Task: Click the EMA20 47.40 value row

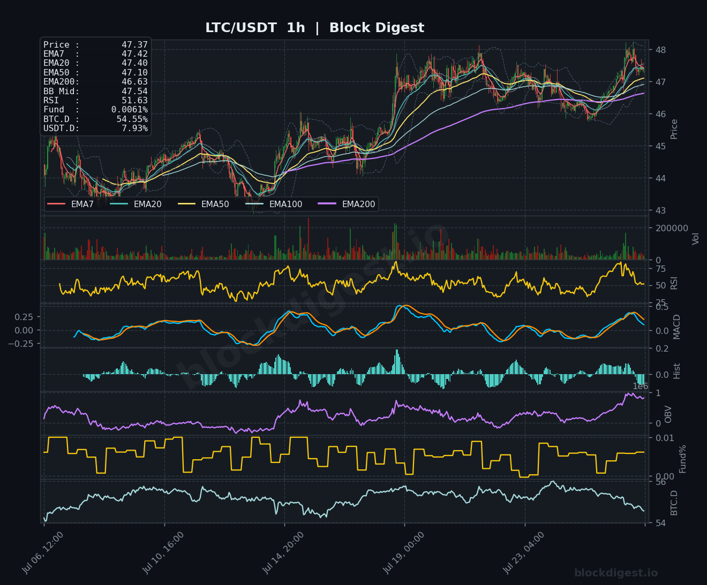Action: (95, 63)
